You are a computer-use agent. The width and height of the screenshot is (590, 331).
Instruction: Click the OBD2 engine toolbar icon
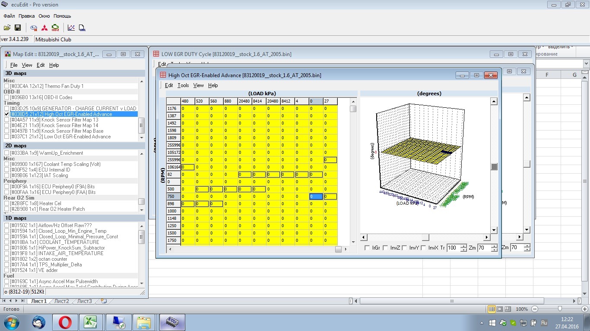[55, 28]
